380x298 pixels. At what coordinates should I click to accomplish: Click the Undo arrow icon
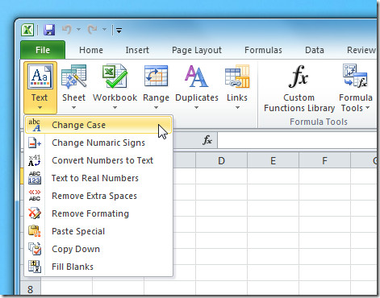pos(67,30)
